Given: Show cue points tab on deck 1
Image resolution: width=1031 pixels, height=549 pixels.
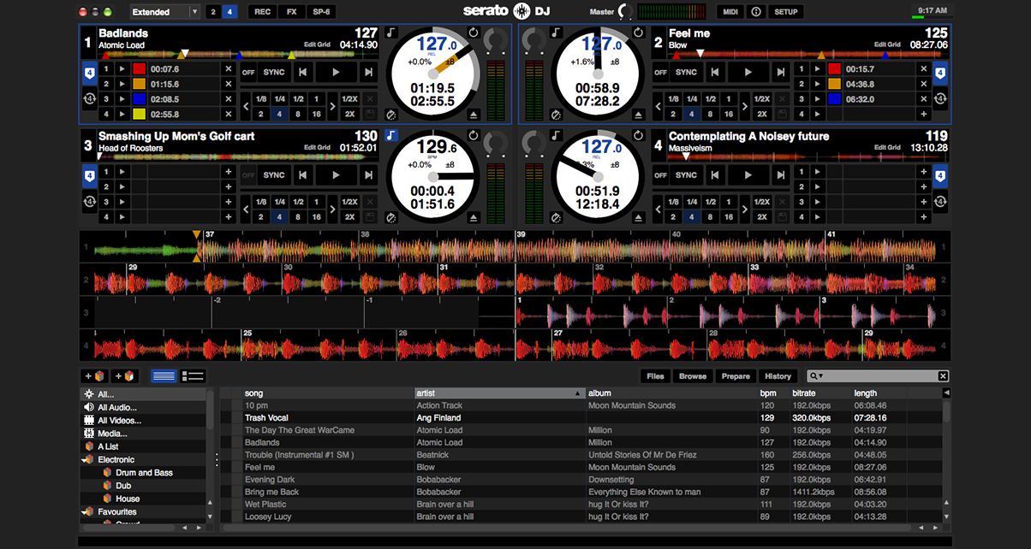Looking at the screenshot, I should tap(89, 73).
